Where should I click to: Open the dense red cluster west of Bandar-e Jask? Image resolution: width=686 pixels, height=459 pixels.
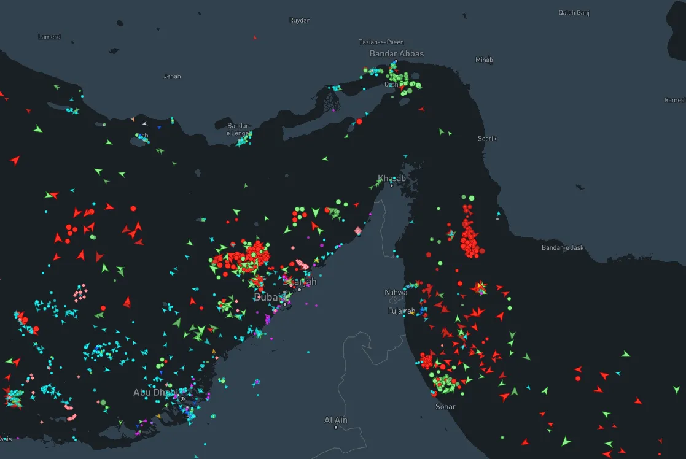tap(470, 236)
